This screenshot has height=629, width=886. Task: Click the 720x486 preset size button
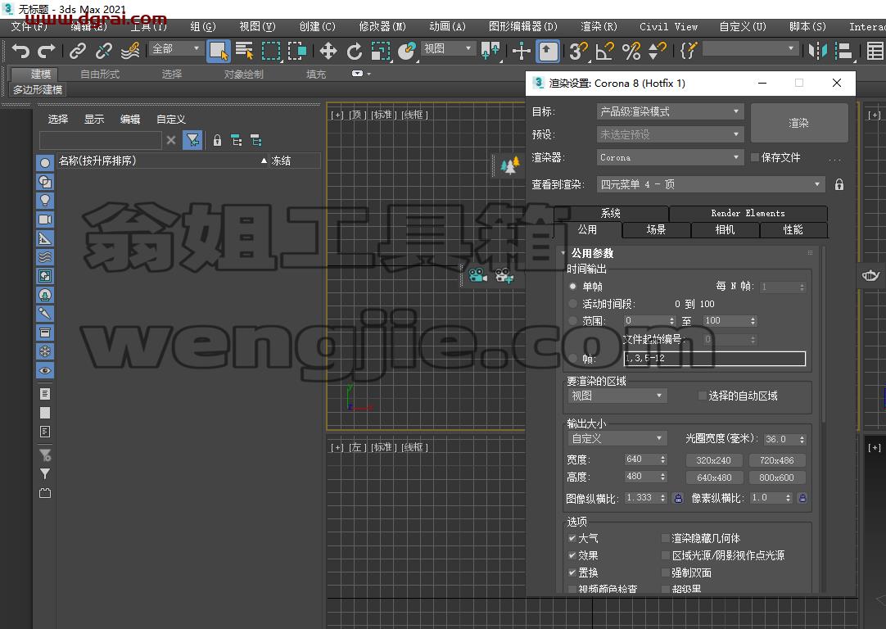click(x=777, y=460)
